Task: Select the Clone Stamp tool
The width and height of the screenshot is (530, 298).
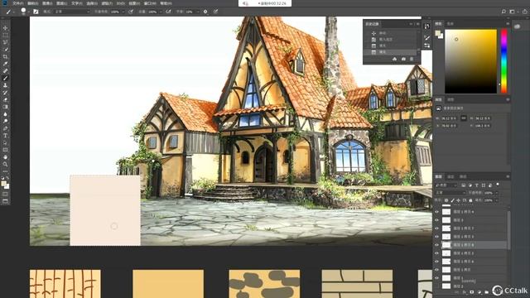Action: (x=5, y=85)
